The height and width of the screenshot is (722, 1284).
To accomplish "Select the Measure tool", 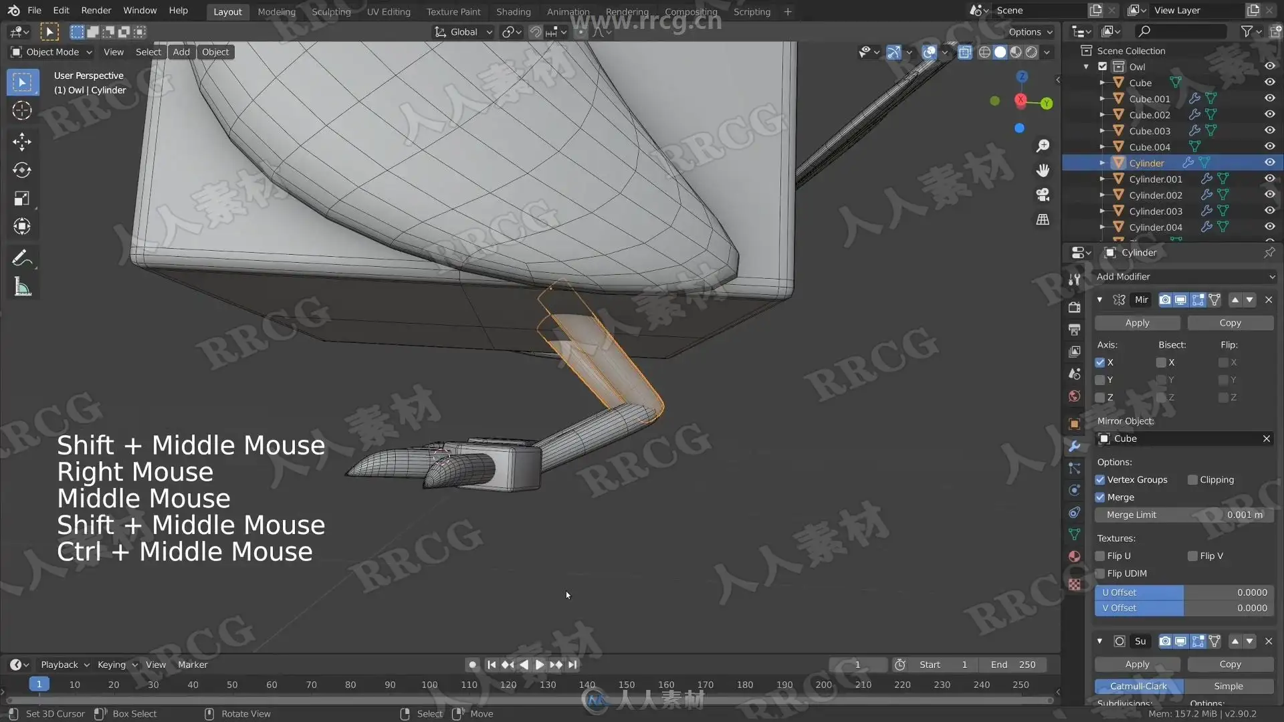I will [x=21, y=287].
